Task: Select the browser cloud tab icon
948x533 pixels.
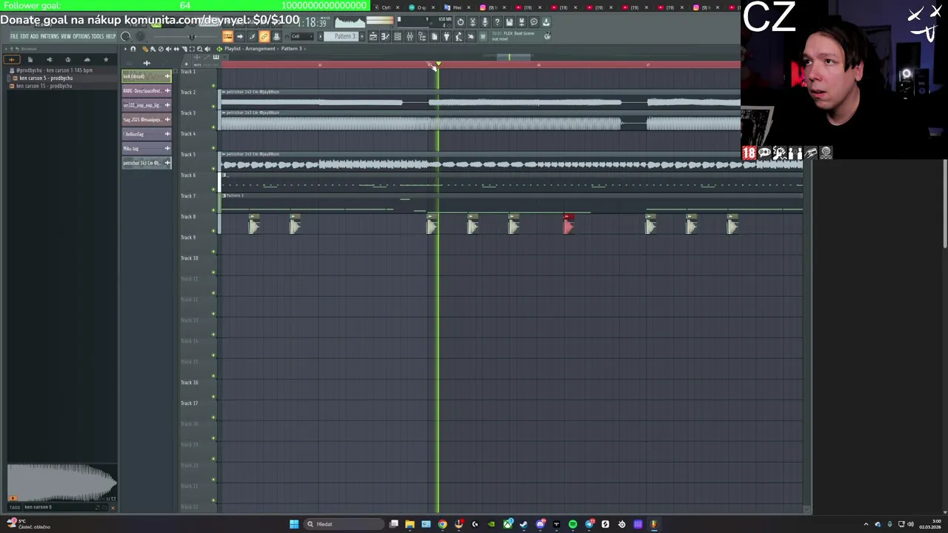Action: (87, 59)
